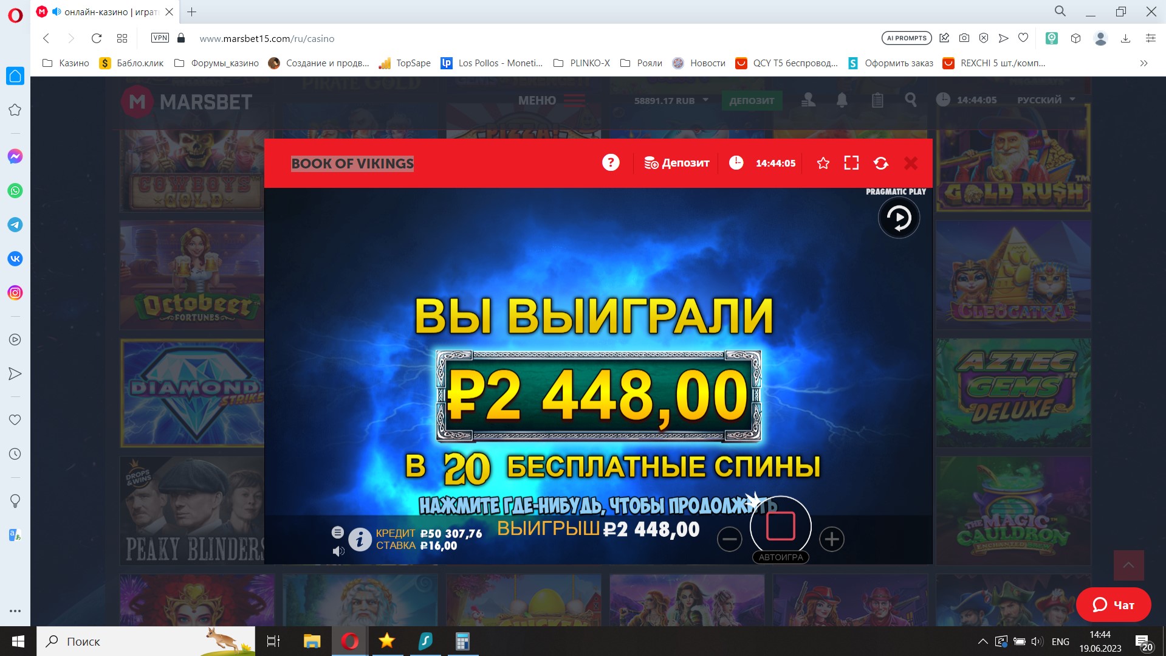Open the Форумы_казино bookmark folder
Viewport: 1166px width, 656px height.
216,63
